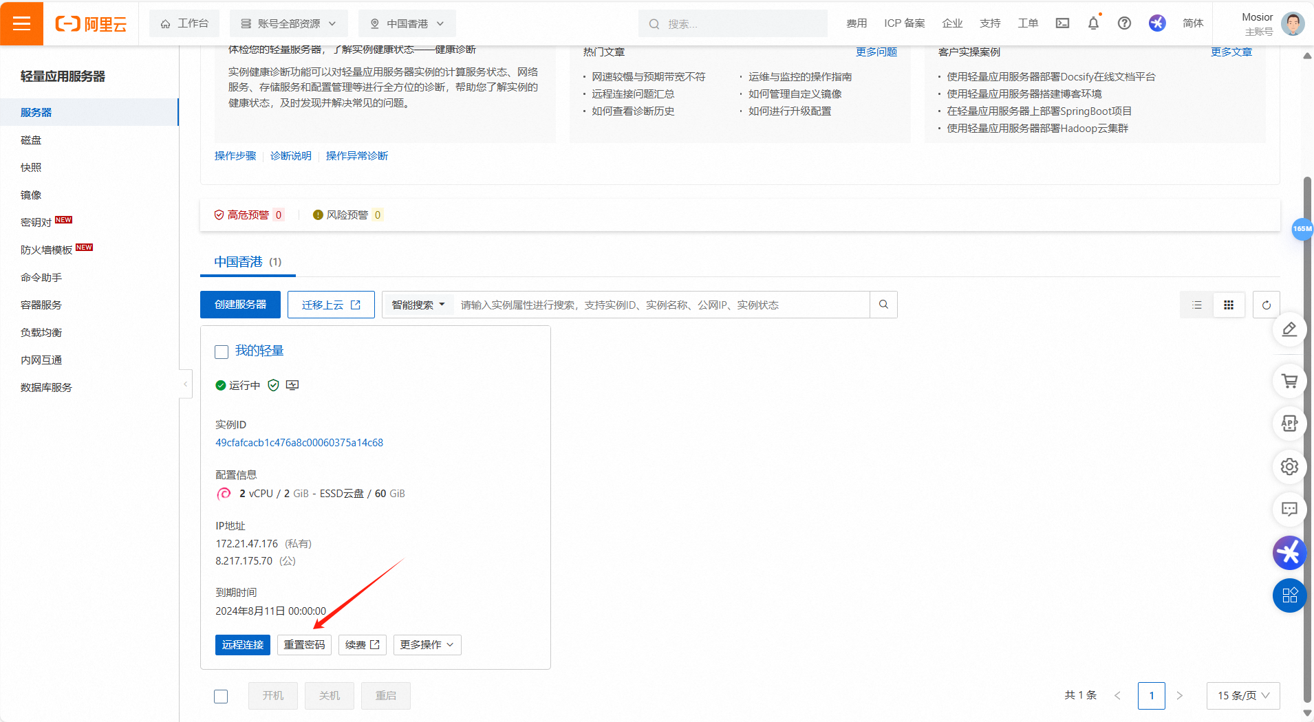Check the 我的轻量 server checkbox
Image resolution: width=1314 pixels, height=722 pixels.
tap(222, 352)
